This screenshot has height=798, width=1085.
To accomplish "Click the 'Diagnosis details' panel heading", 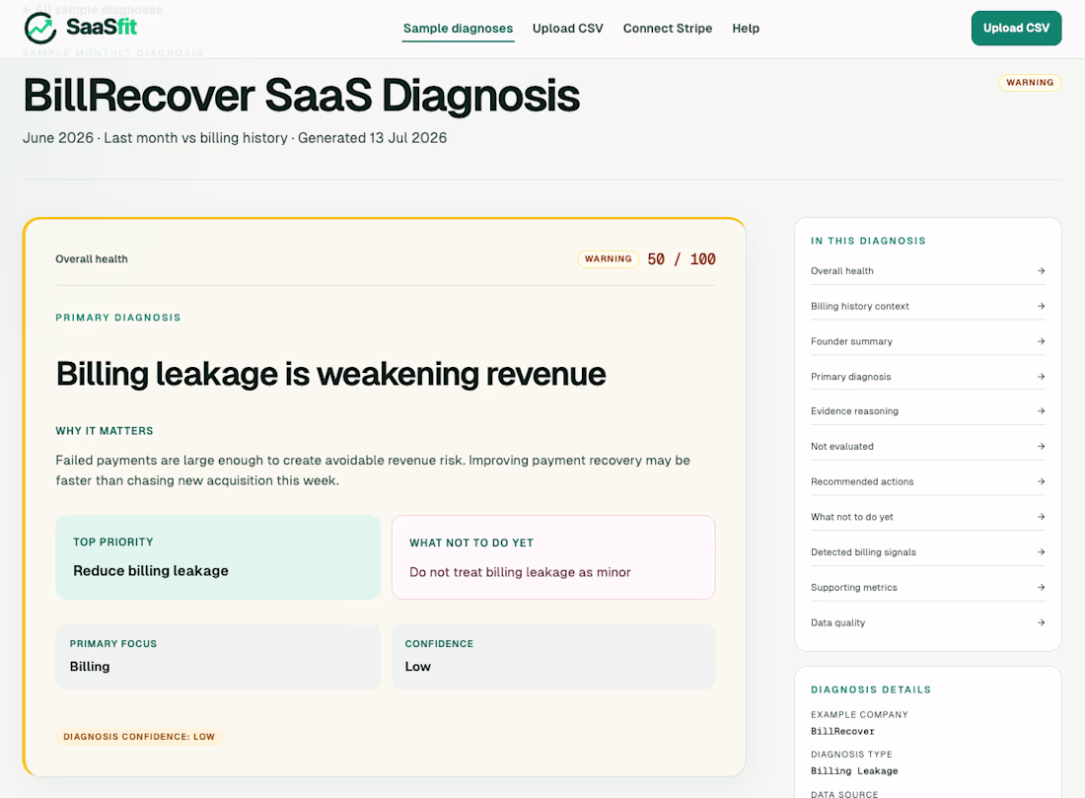I will [871, 690].
